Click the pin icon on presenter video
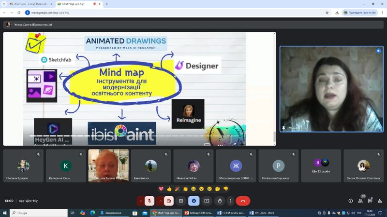The height and width of the screenshot is (217, 387). [283, 128]
